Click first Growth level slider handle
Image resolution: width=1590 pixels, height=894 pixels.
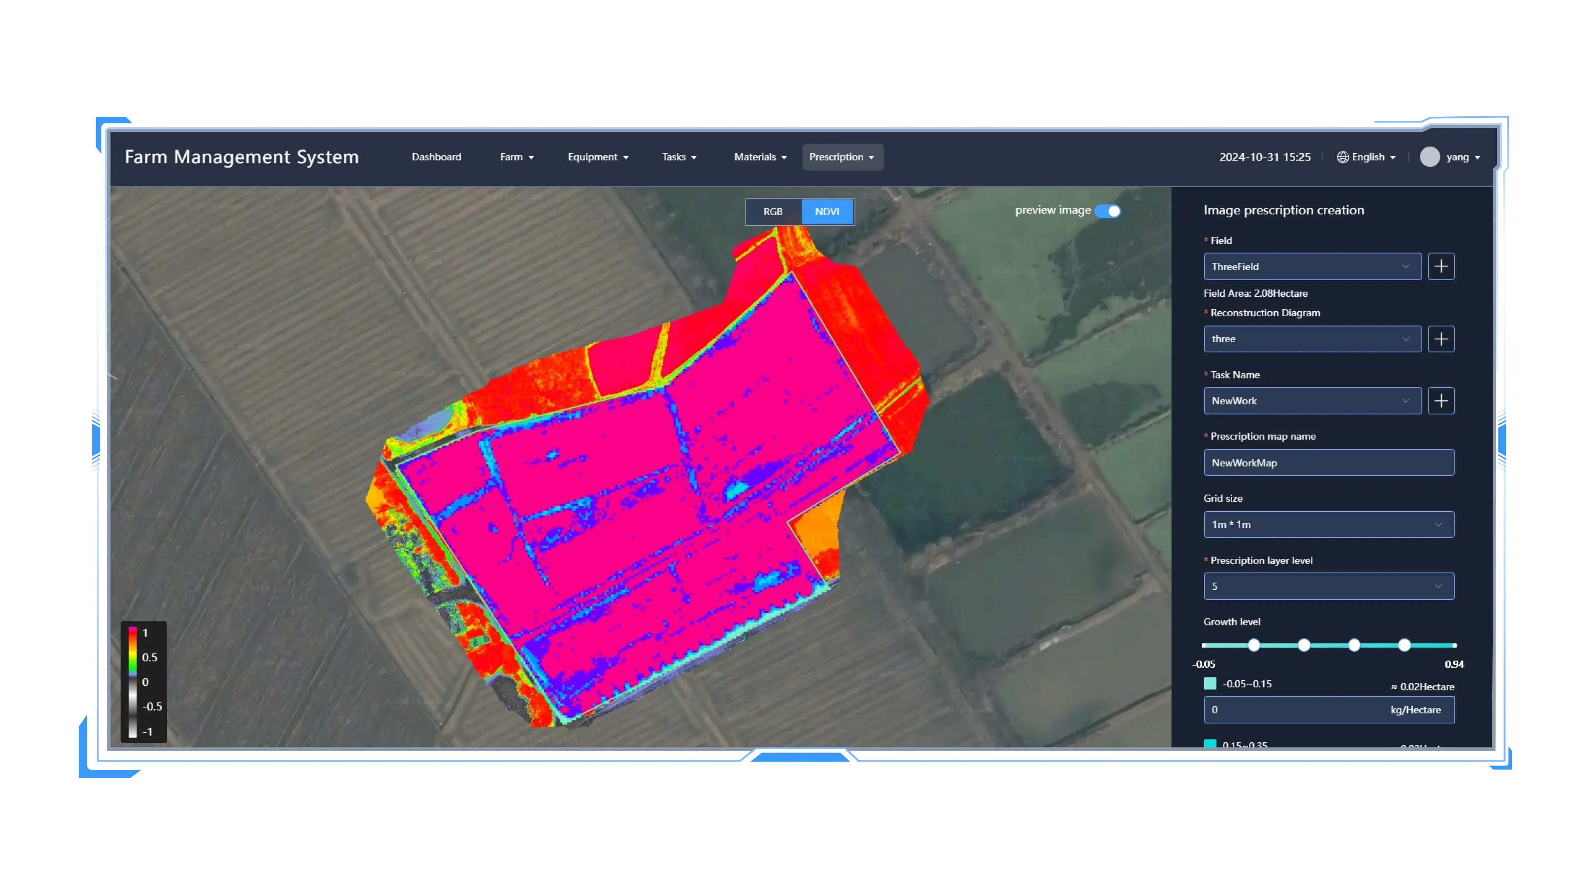coord(1254,645)
